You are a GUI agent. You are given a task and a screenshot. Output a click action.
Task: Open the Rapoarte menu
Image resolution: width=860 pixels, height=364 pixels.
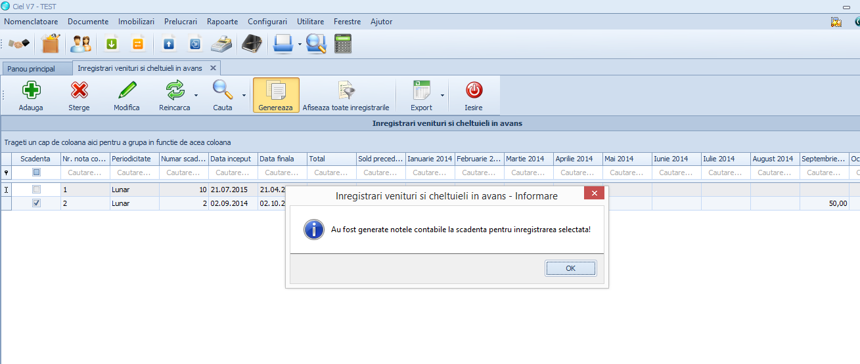click(x=223, y=22)
